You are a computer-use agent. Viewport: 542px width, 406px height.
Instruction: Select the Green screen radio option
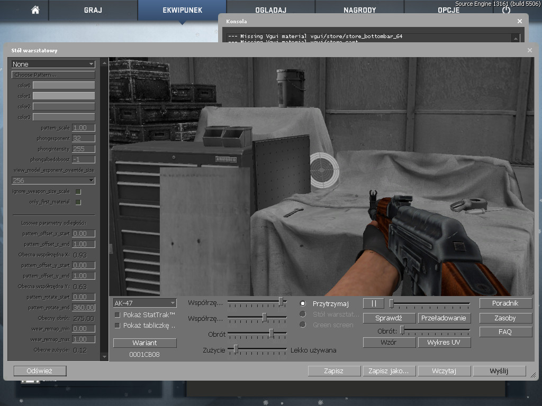(303, 325)
